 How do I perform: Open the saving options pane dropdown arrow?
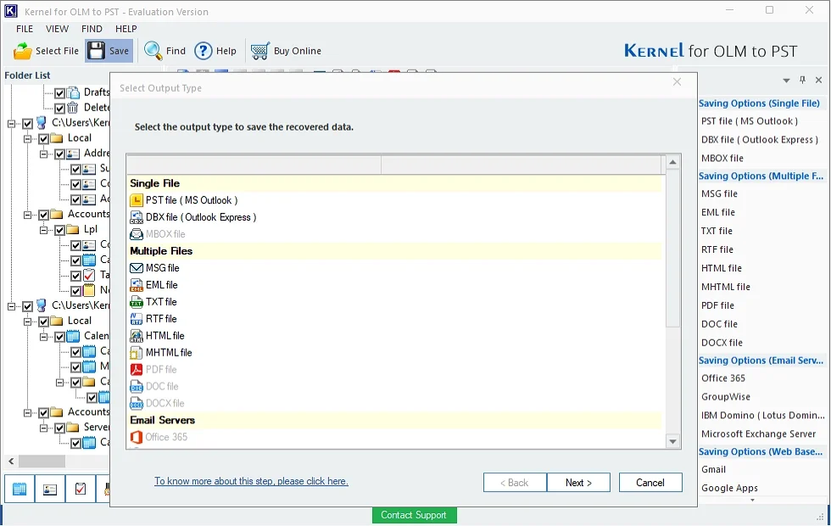787,80
